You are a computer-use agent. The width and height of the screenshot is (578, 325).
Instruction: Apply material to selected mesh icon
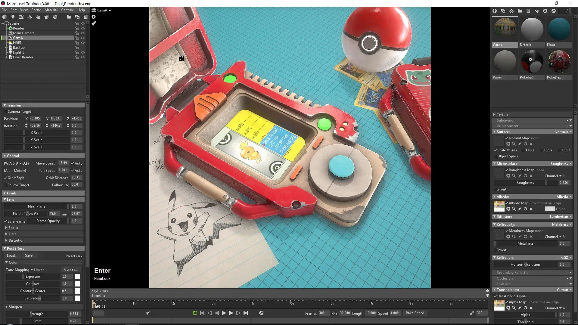tap(537, 11)
